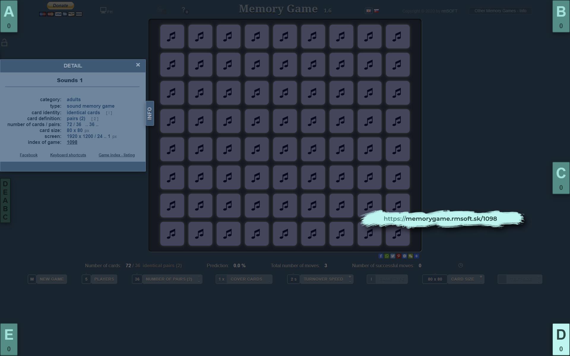Share the game via Pinterest icon
The height and width of the screenshot is (356, 570).
[399, 256]
